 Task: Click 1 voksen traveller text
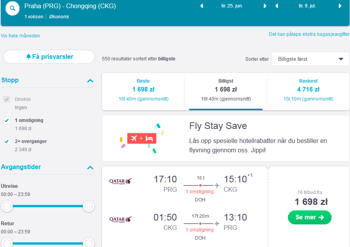click(34, 17)
